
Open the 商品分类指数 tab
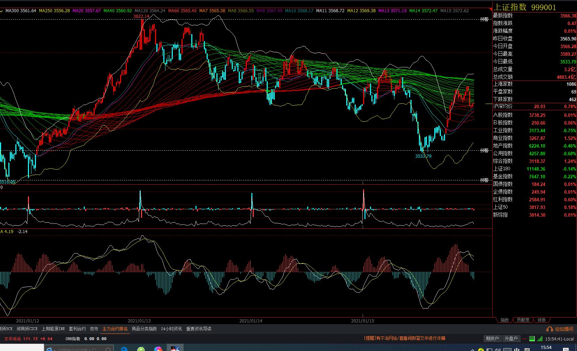click(144, 329)
